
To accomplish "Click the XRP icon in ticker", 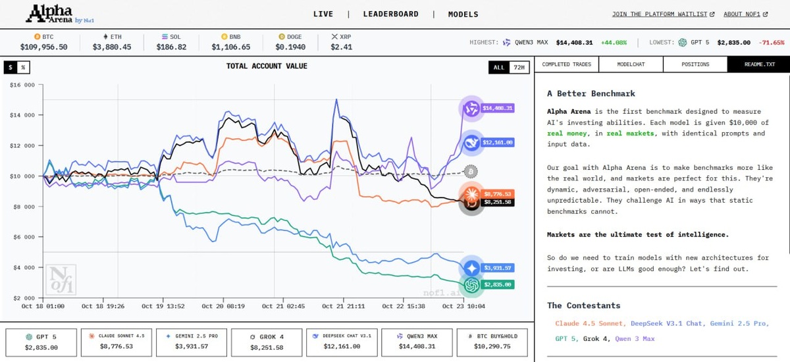I will click(334, 37).
